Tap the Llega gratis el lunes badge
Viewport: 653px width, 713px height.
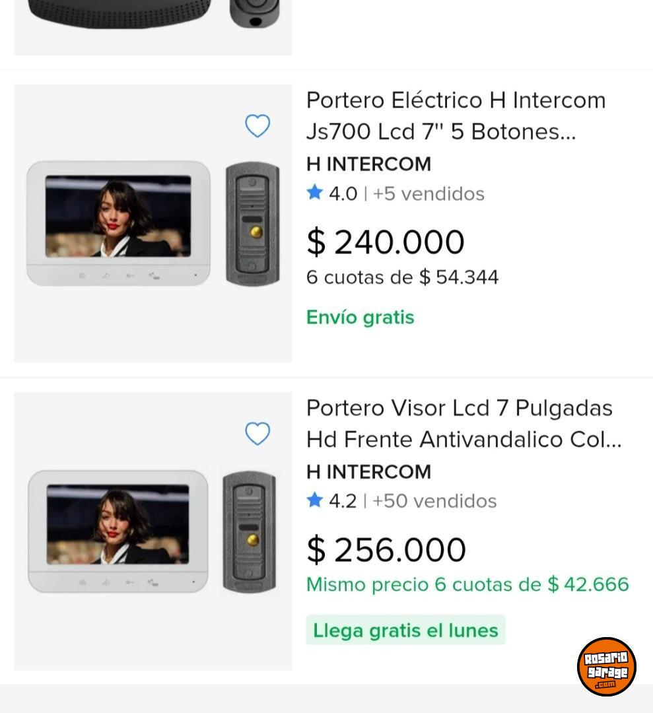point(405,630)
